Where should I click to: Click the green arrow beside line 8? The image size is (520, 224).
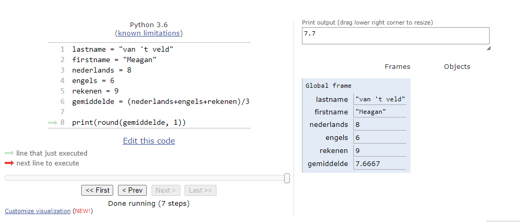51,123
